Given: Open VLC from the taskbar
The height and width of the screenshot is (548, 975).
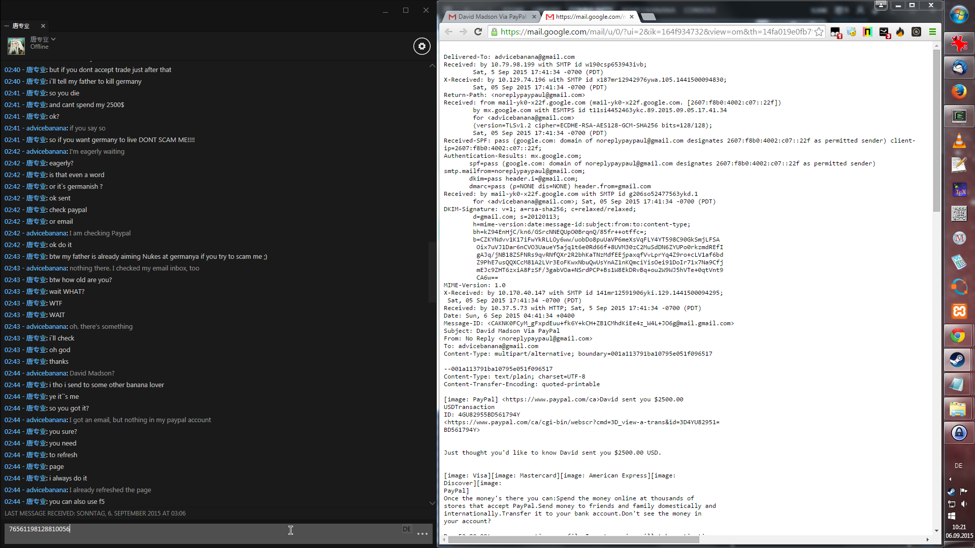Looking at the screenshot, I should click(x=958, y=141).
